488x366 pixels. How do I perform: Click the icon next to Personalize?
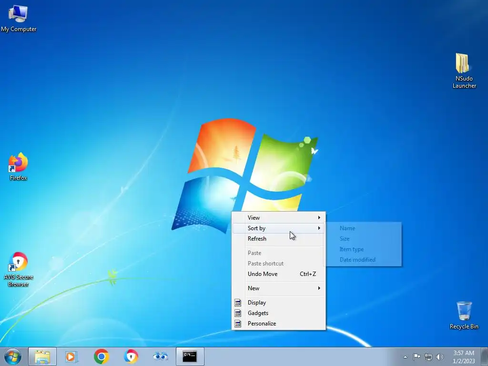238,324
